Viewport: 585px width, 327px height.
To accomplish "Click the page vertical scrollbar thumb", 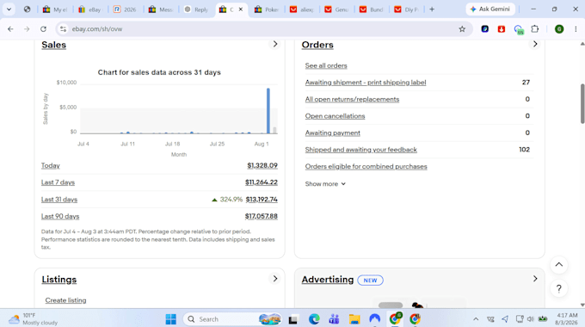I will click(x=582, y=104).
